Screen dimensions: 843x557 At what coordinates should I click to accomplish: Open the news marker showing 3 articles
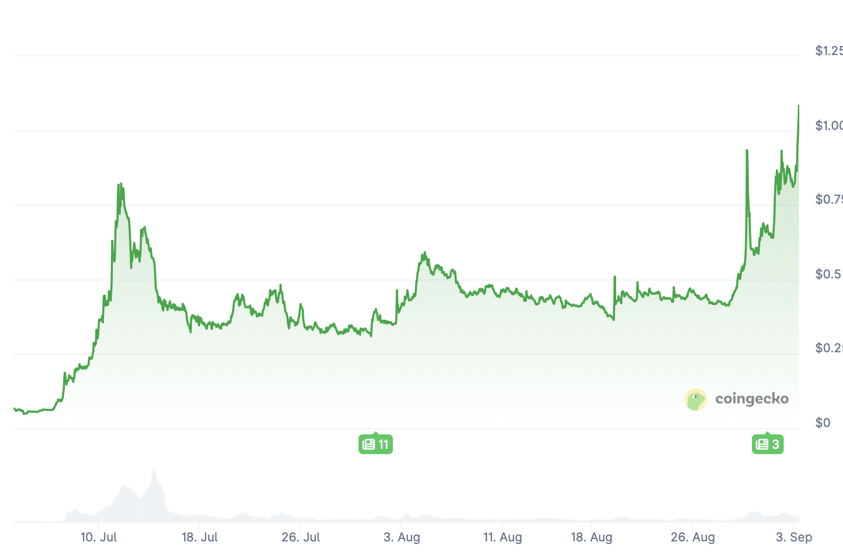[768, 444]
